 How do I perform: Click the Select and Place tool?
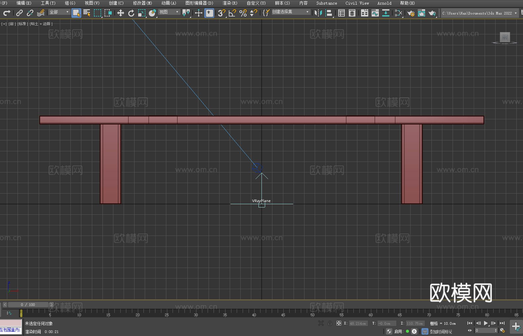pos(152,13)
